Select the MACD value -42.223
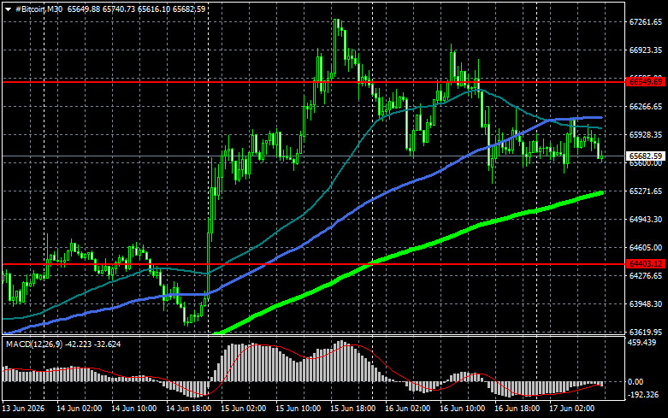The height and width of the screenshot is (418, 668). [77, 344]
